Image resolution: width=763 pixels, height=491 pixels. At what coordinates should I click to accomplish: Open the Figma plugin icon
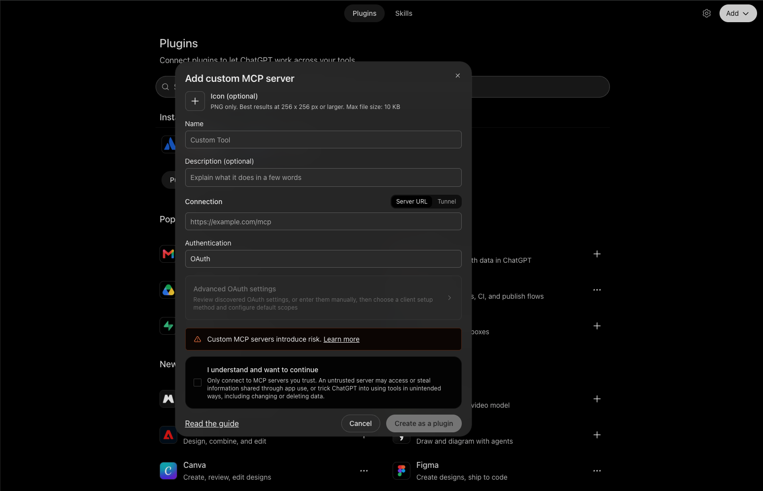402,471
